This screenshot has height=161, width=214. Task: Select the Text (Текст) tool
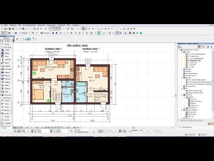6,107
